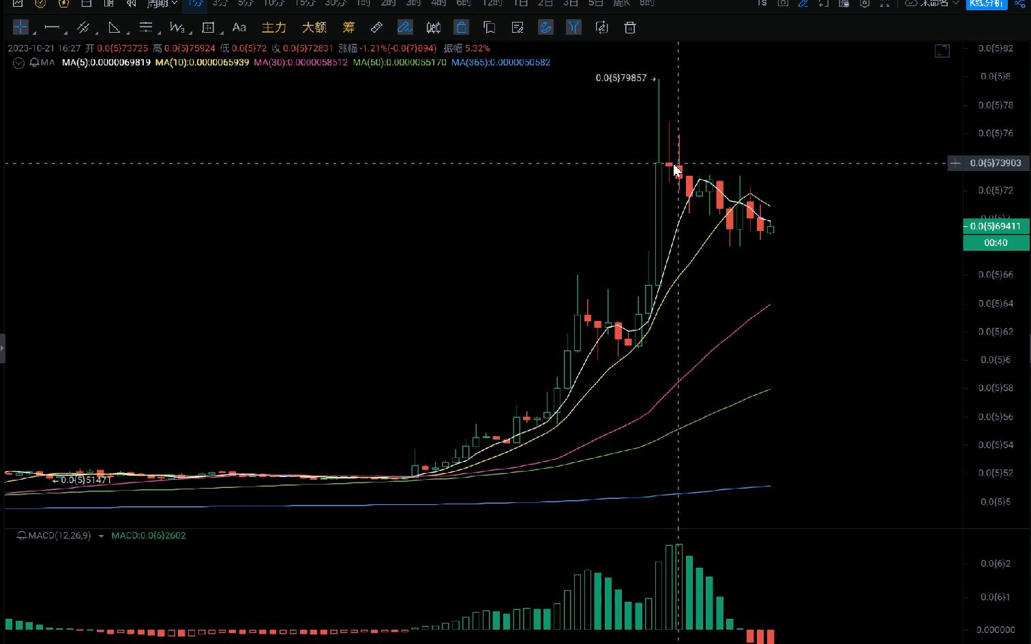Click the MA alert bell icon
Screen dimensions: 1031x644
coord(34,62)
